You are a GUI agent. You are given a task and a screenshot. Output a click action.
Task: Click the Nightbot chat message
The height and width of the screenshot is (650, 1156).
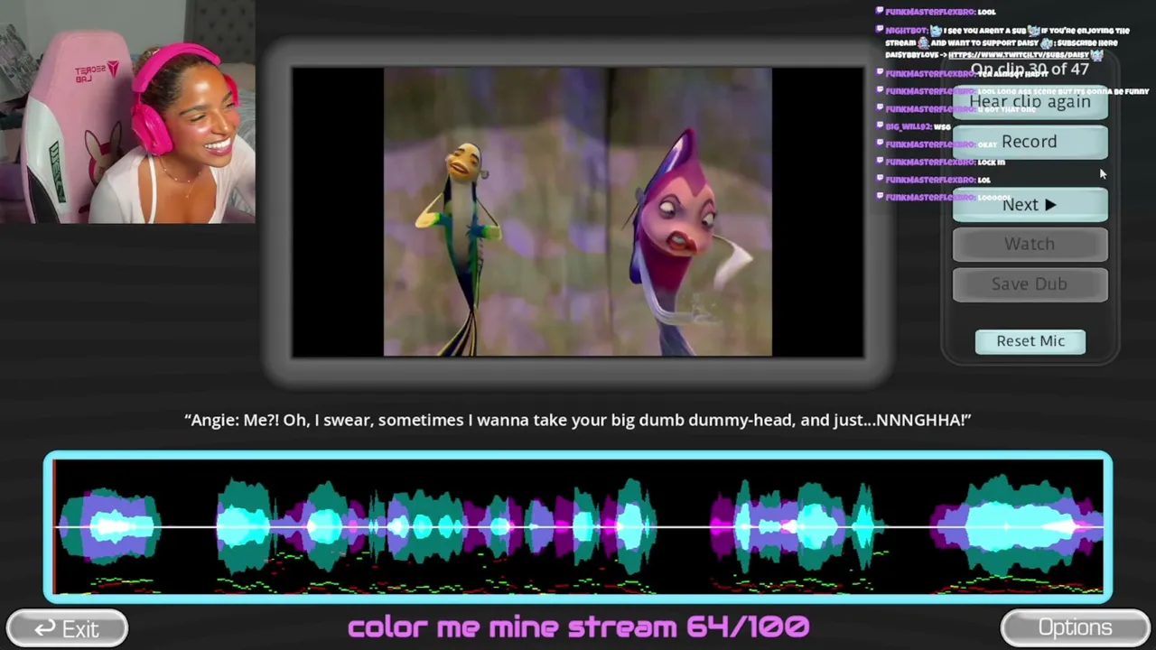coord(1002,42)
